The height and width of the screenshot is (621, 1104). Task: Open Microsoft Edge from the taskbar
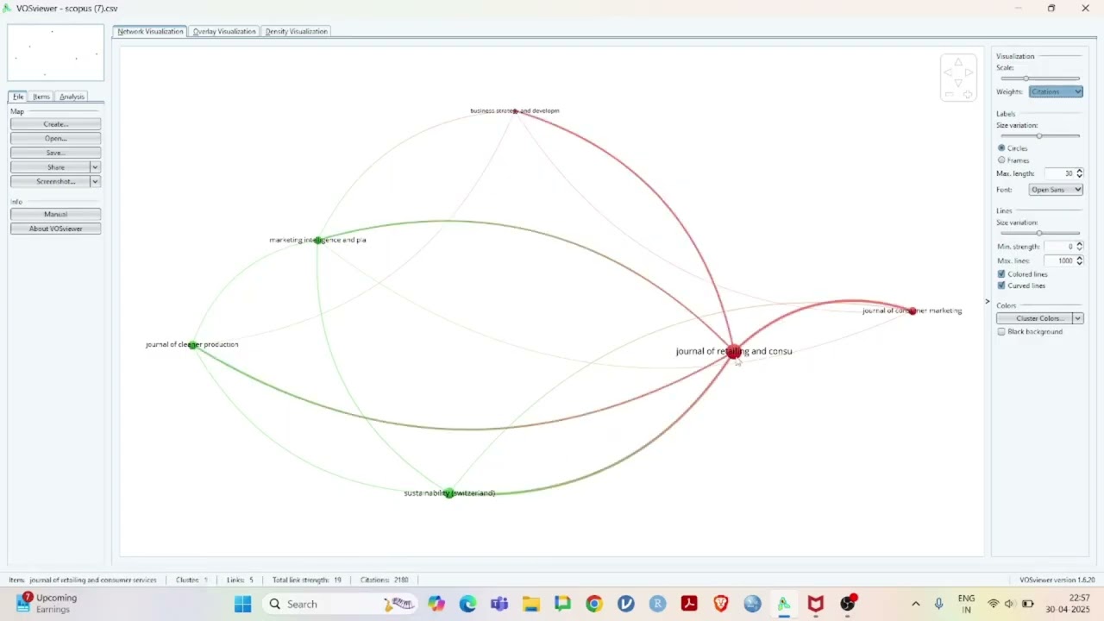point(467,604)
